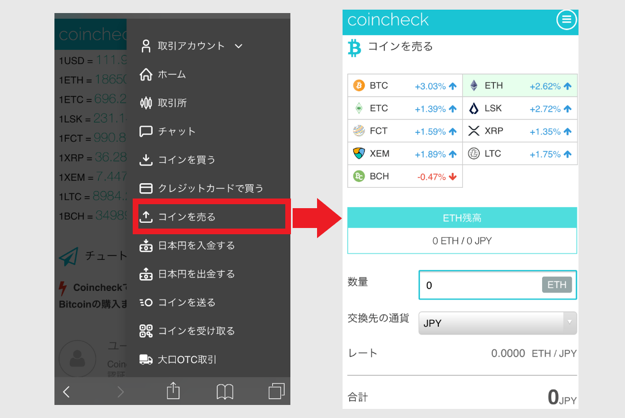
Task: Click the 0.0000 rate value
Action: pyautogui.click(x=508, y=353)
